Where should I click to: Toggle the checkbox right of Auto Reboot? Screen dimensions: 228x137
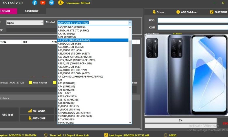click(55, 82)
